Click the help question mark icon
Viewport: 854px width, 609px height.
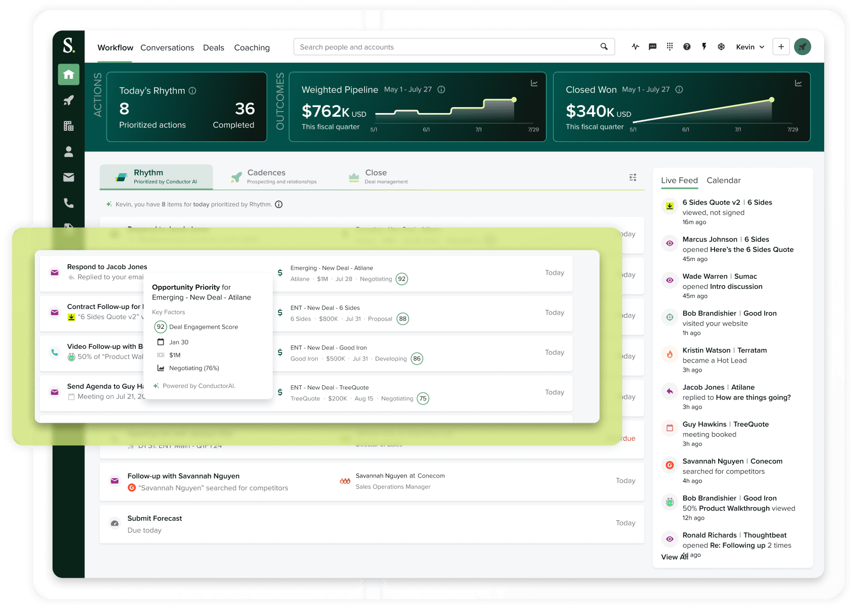tap(687, 47)
